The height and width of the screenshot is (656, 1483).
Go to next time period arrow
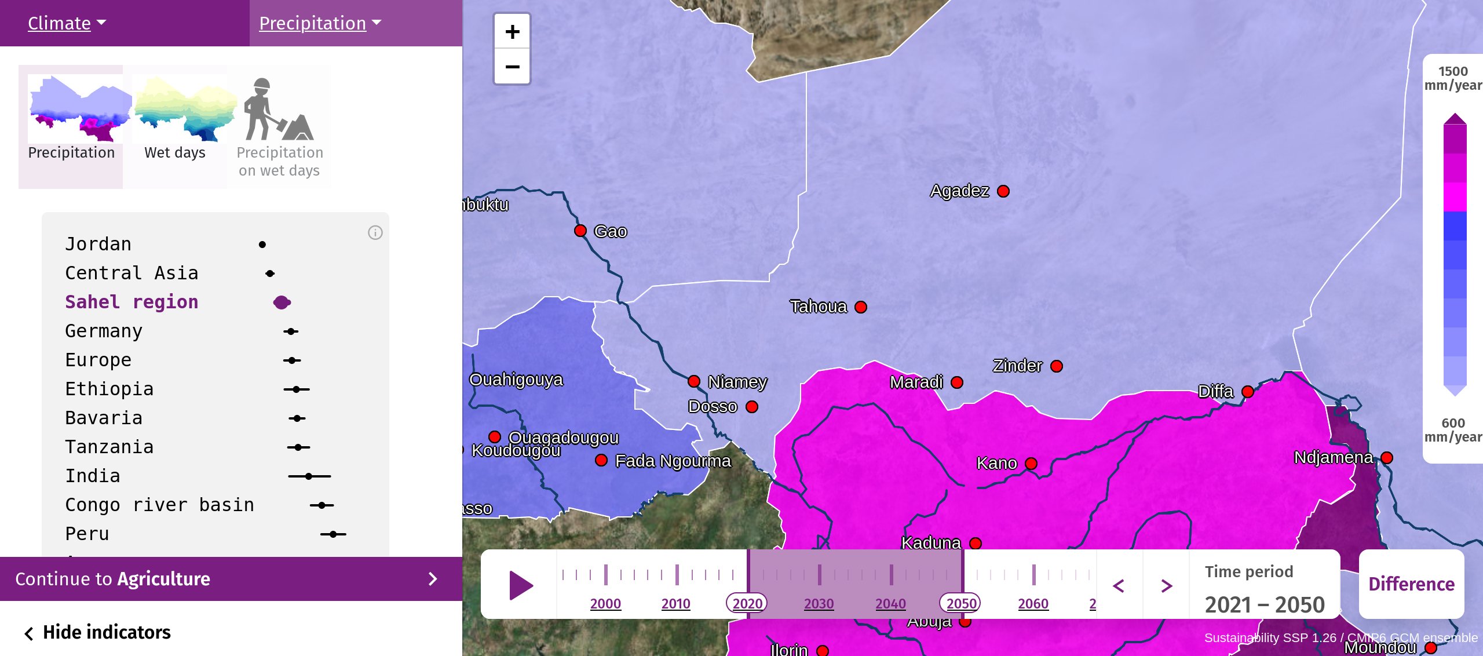tap(1167, 585)
